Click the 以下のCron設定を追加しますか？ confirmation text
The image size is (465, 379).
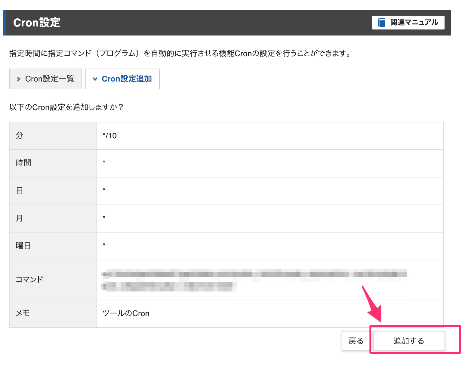pos(66,107)
